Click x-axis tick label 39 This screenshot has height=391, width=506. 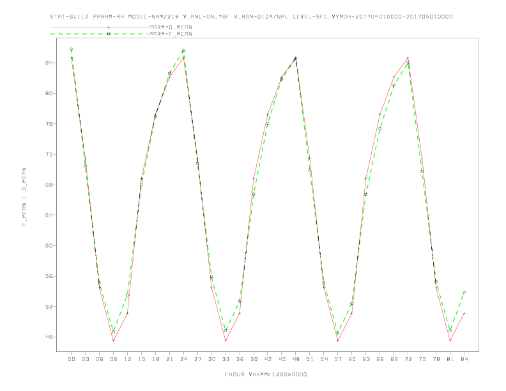point(254,359)
